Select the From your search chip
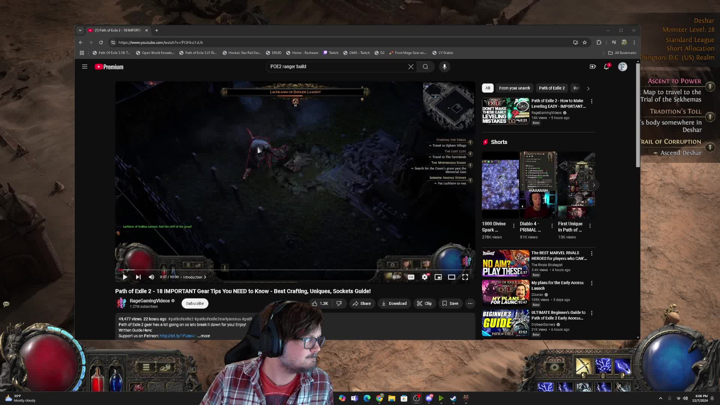 click(514, 88)
